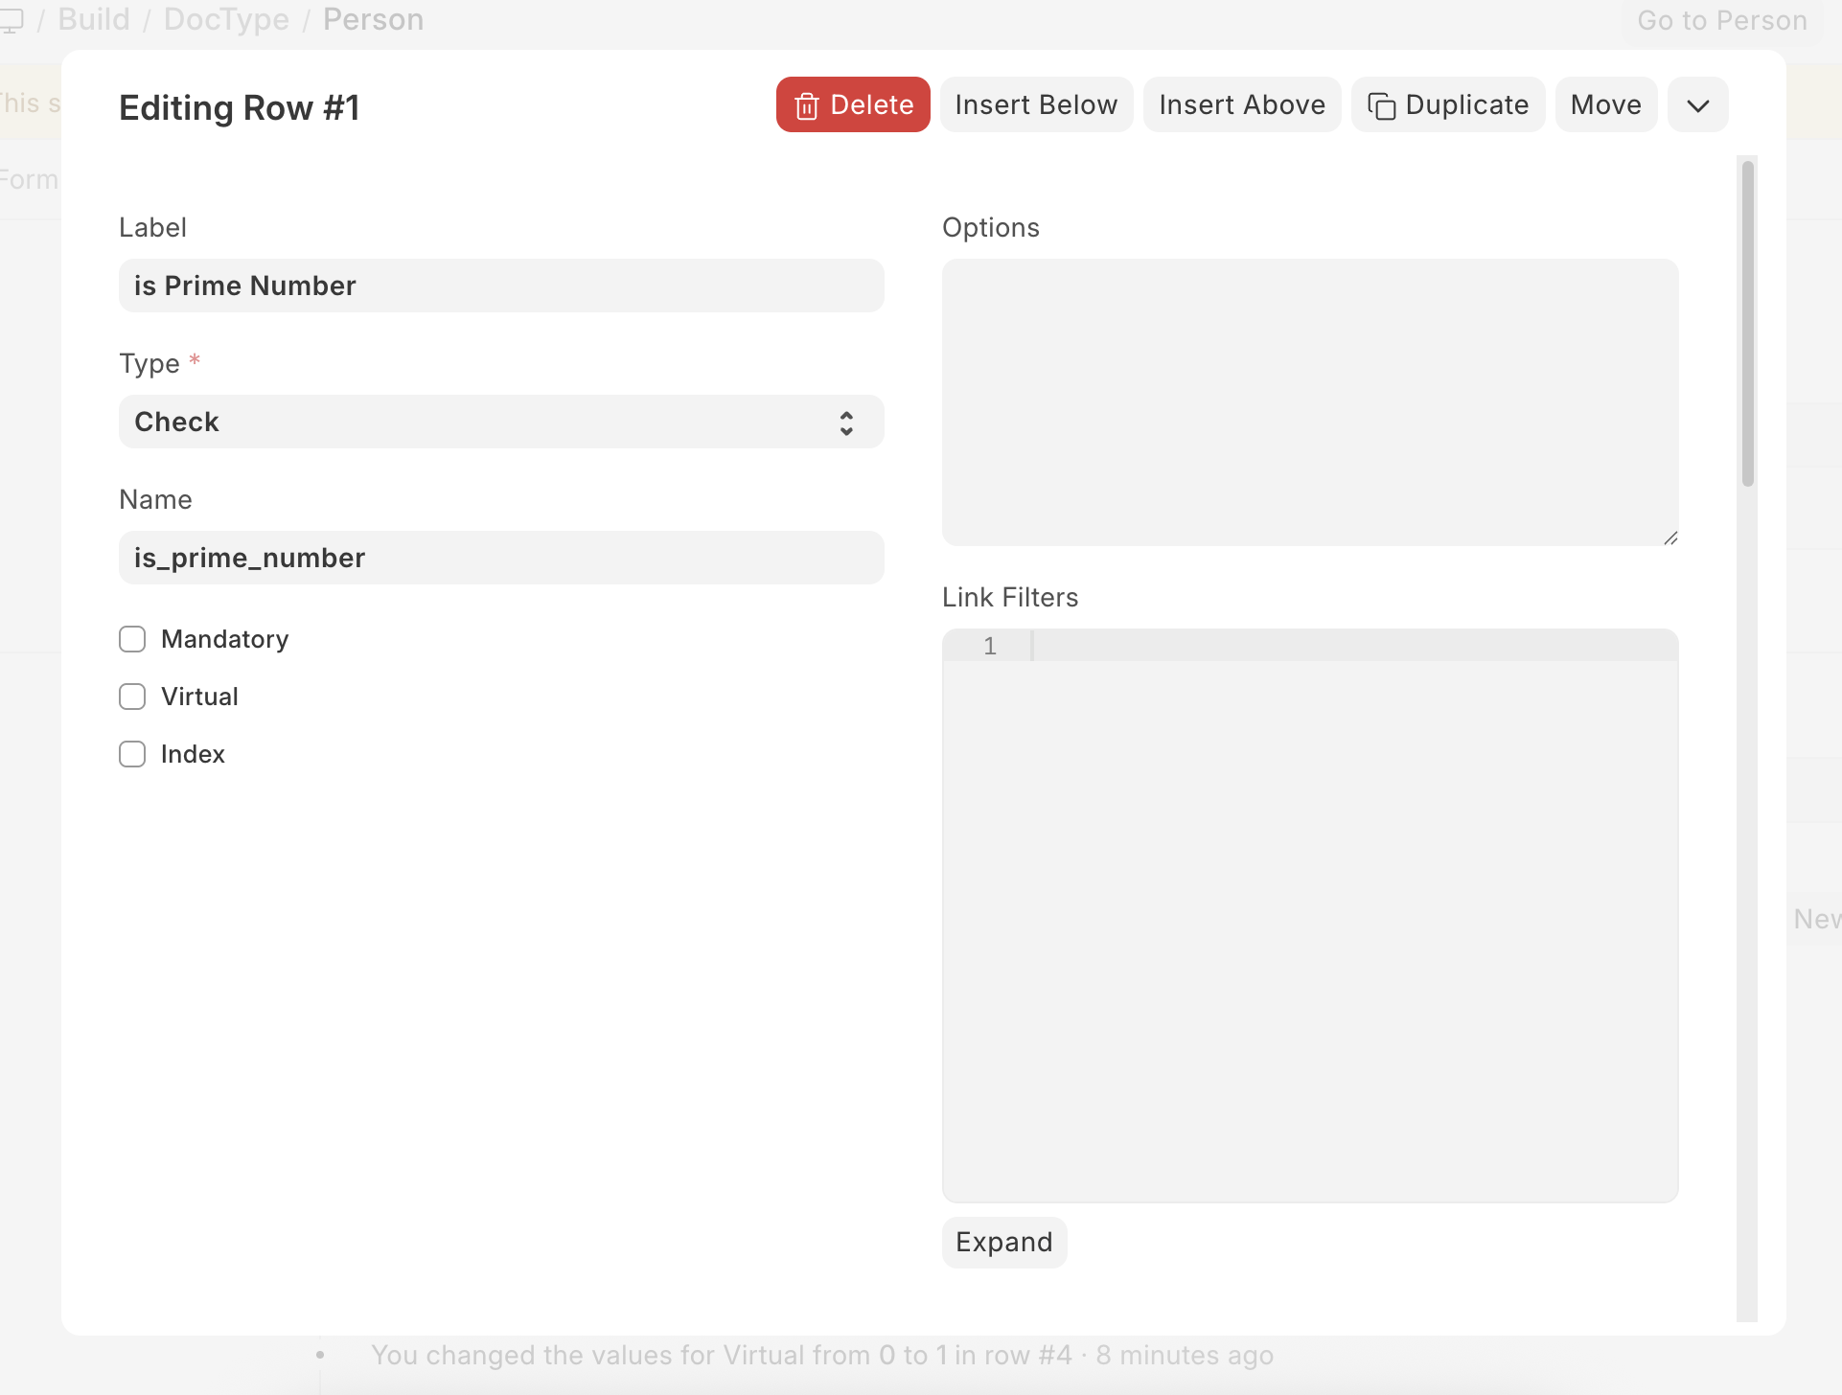Screen dimensions: 1842x1395
Task: Tick the Virtual checkbox
Action: [x=132, y=697]
